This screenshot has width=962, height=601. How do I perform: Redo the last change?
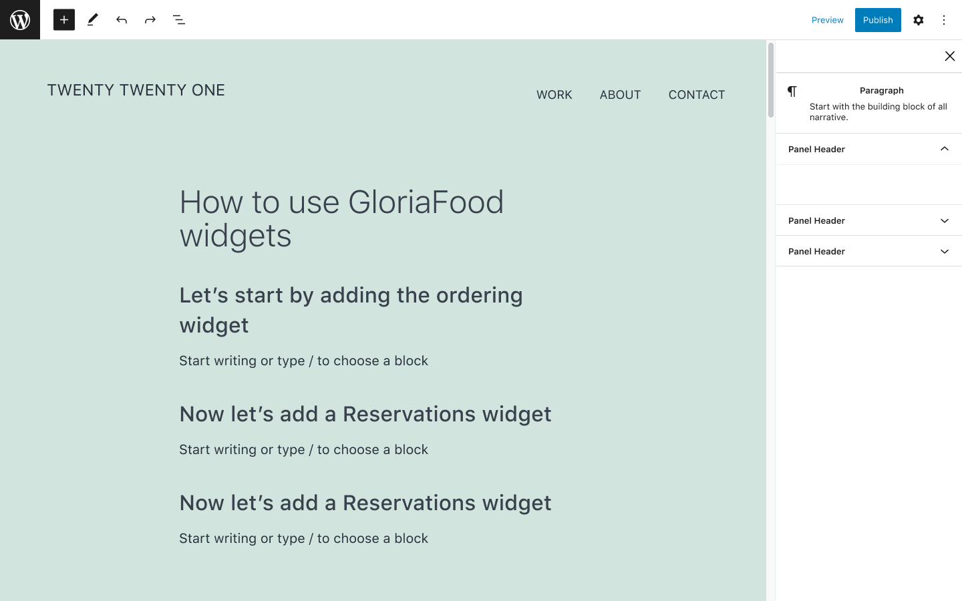150,19
